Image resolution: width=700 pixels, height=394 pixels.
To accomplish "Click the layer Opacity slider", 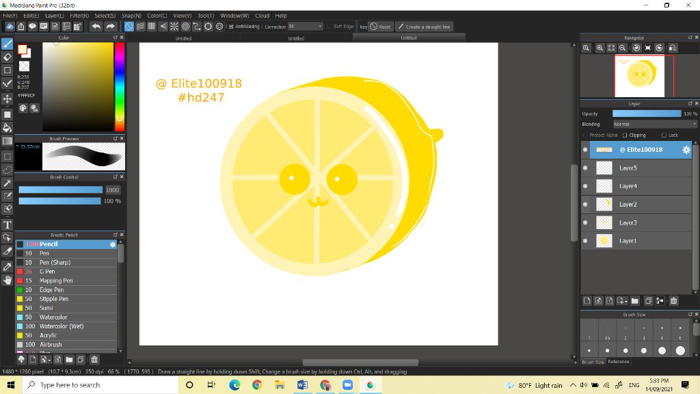I will point(647,114).
